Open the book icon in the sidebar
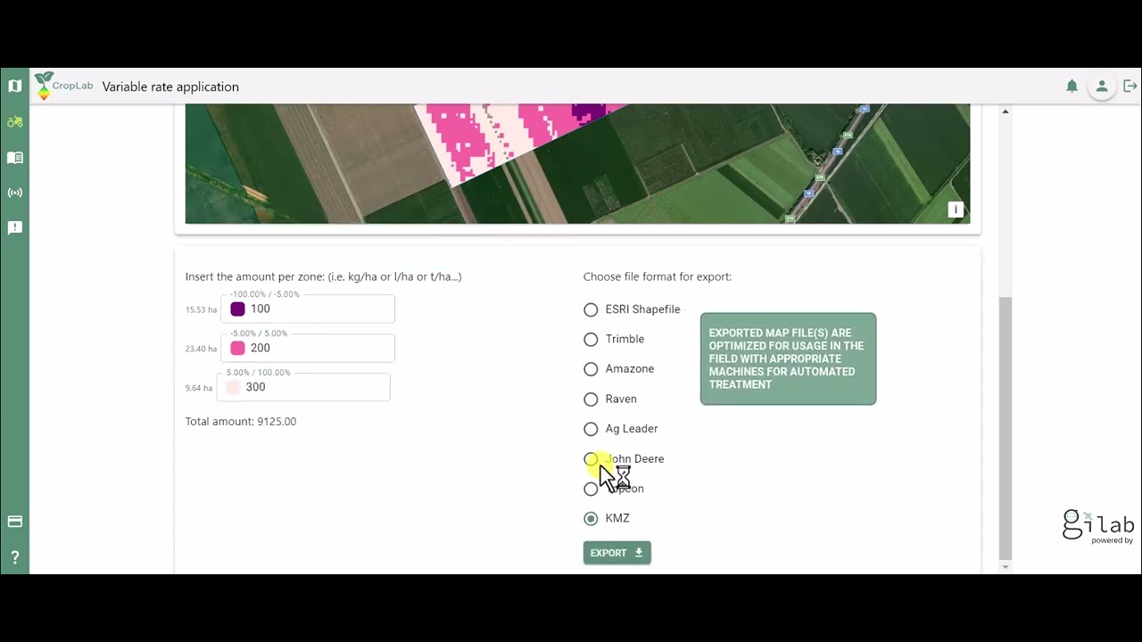Viewport: 1142px width, 642px height. pyautogui.click(x=14, y=158)
